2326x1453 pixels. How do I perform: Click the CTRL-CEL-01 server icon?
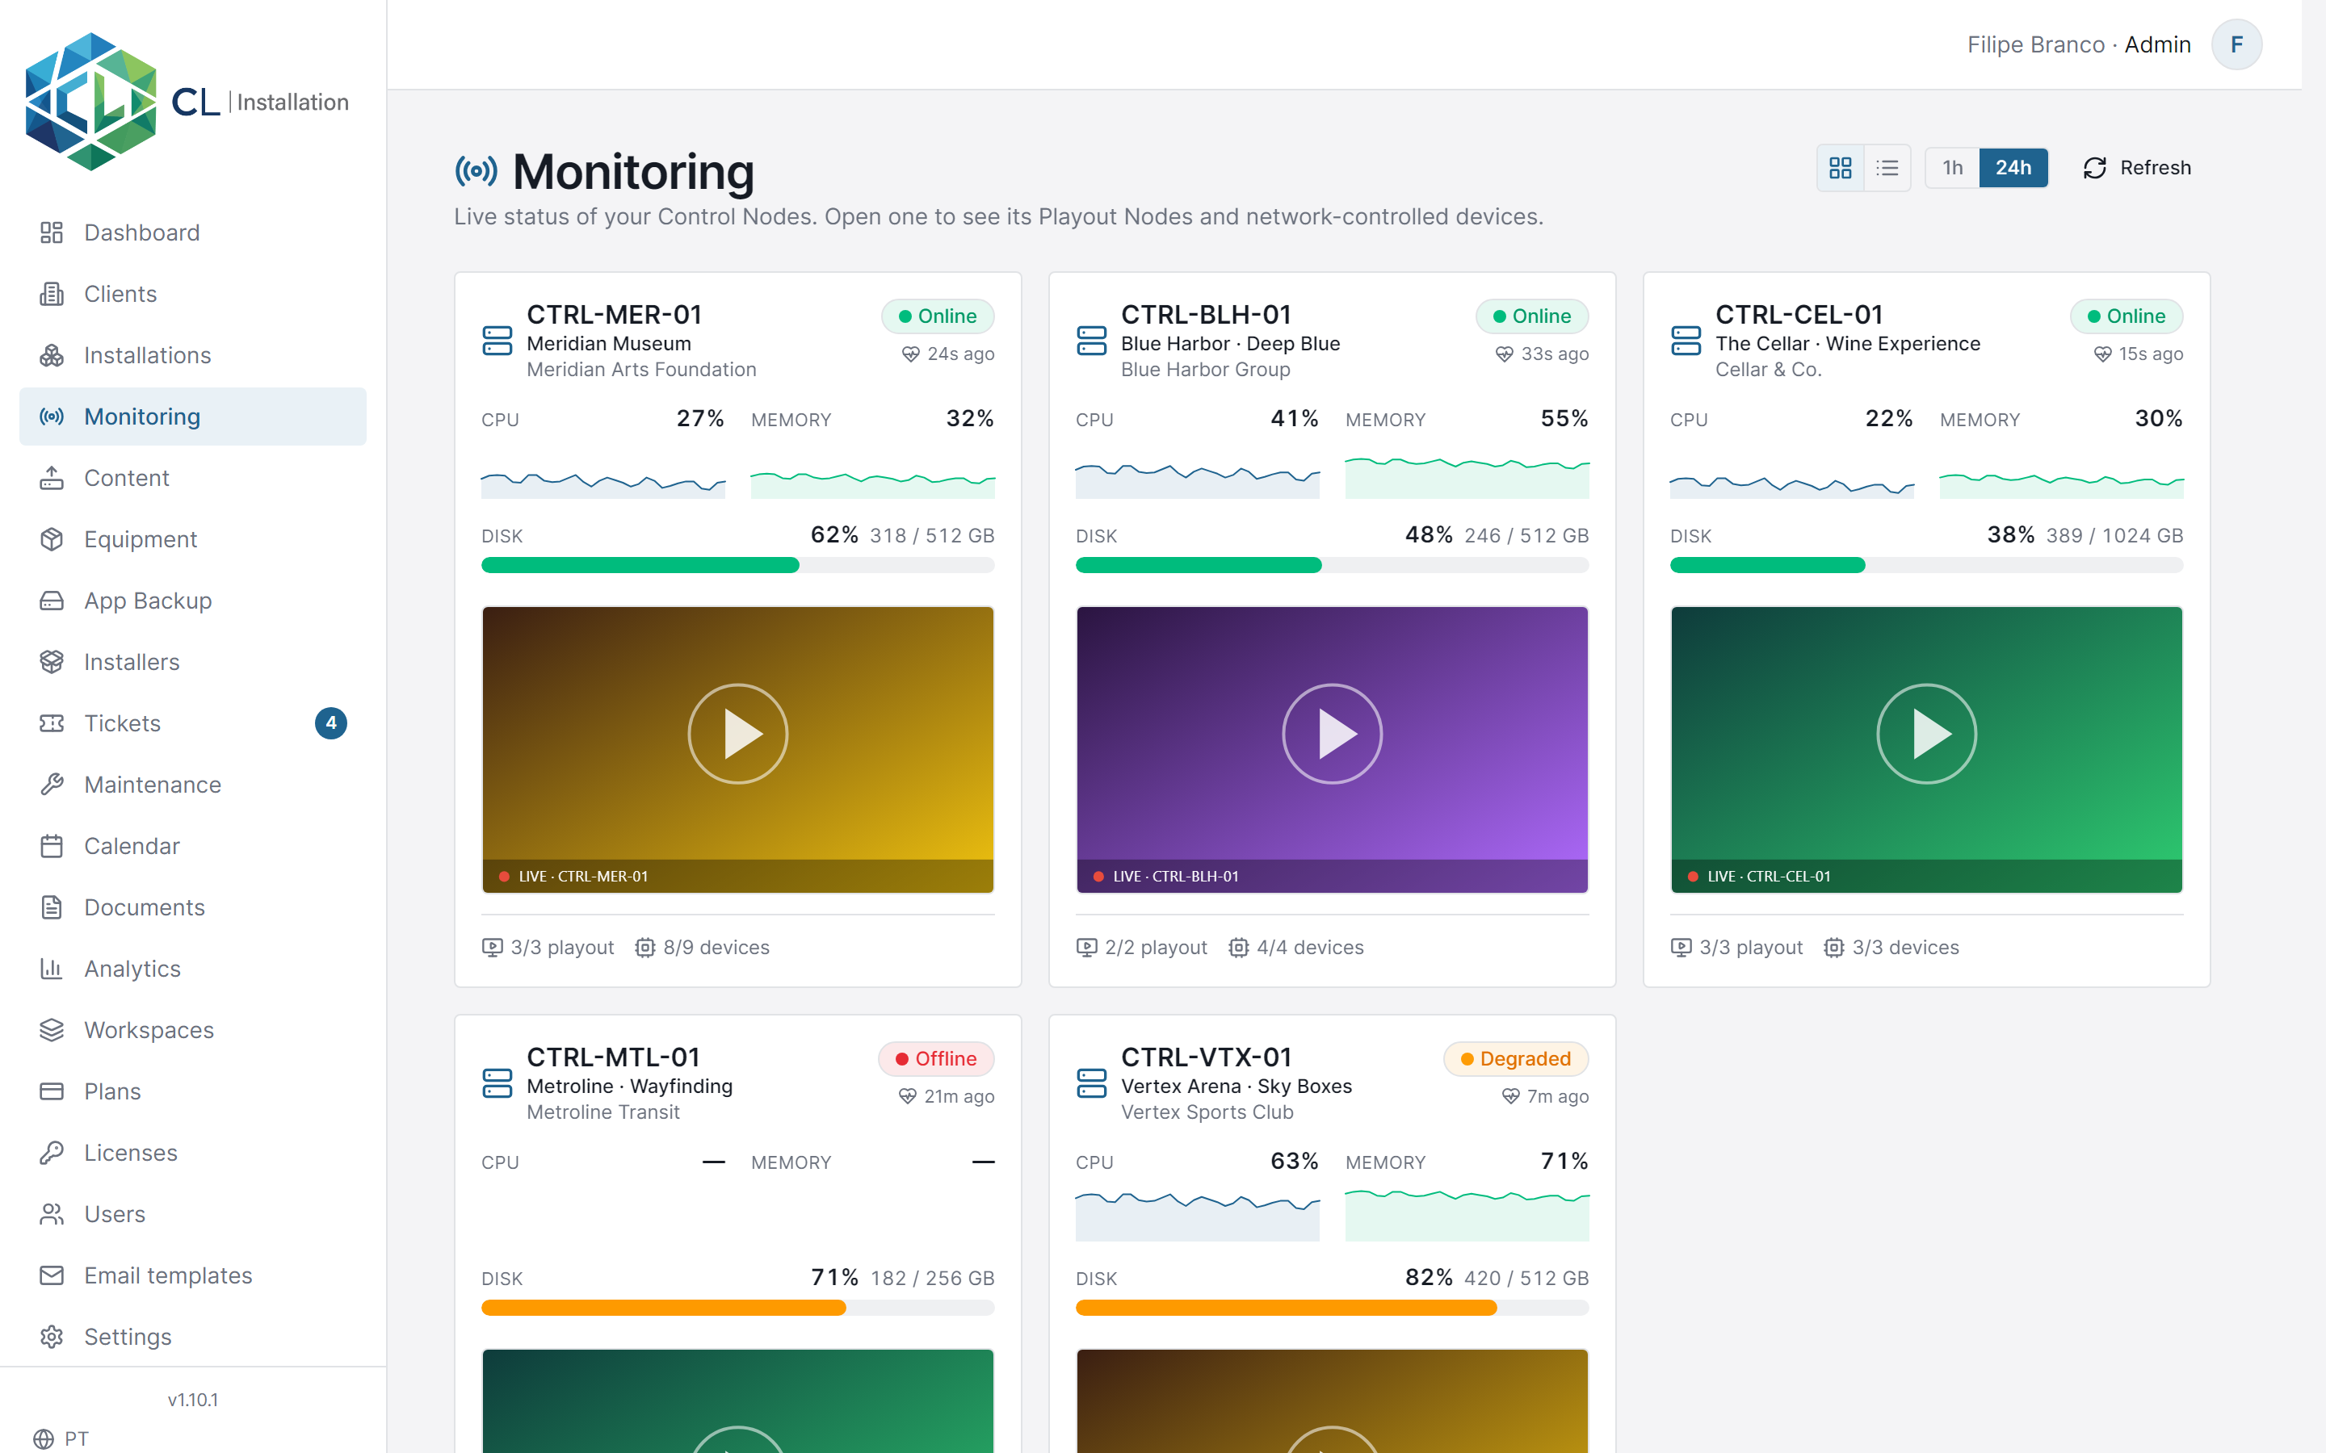click(x=1686, y=341)
